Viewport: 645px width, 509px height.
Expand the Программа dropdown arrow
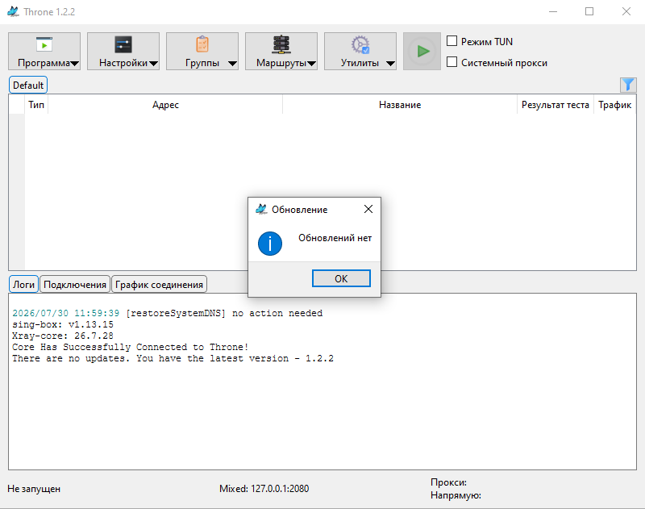click(74, 64)
